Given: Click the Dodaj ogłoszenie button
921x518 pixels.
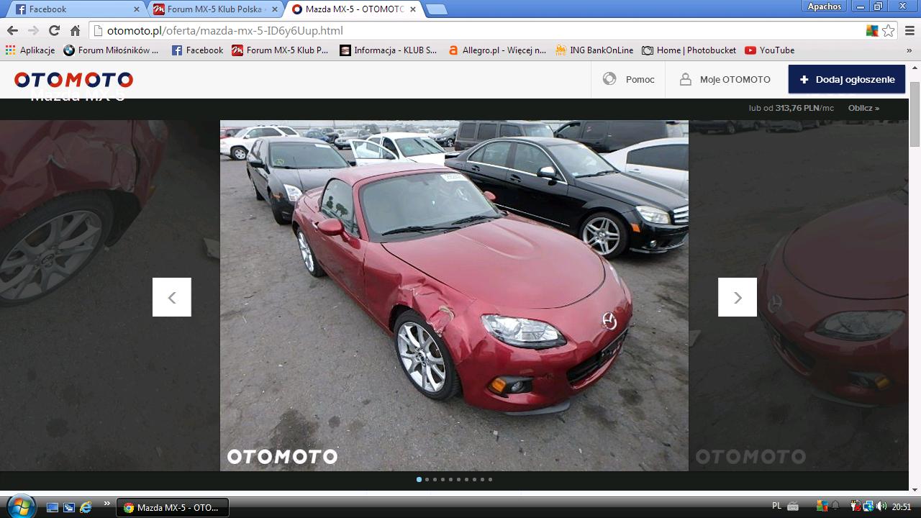Looking at the screenshot, I should click(x=847, y=79).
